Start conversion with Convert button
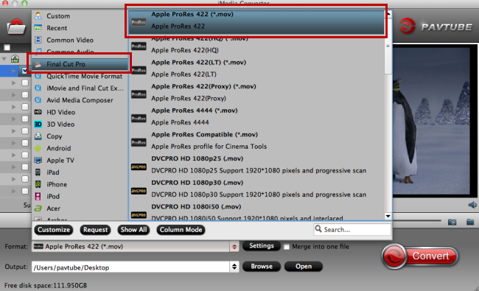The image size is (479, 291). click(420, 256)
